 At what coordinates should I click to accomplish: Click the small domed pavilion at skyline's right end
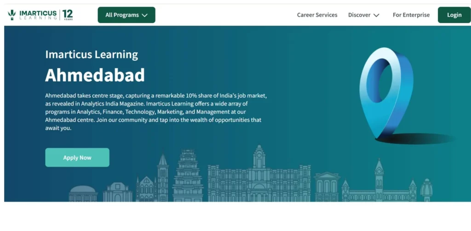(x=426, y=190)
